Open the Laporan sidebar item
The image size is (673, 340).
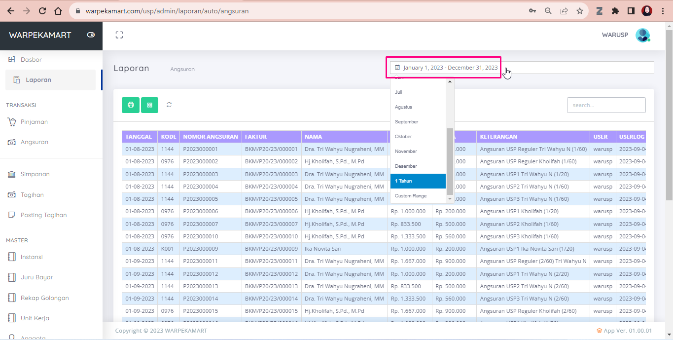tap(50, 80)
